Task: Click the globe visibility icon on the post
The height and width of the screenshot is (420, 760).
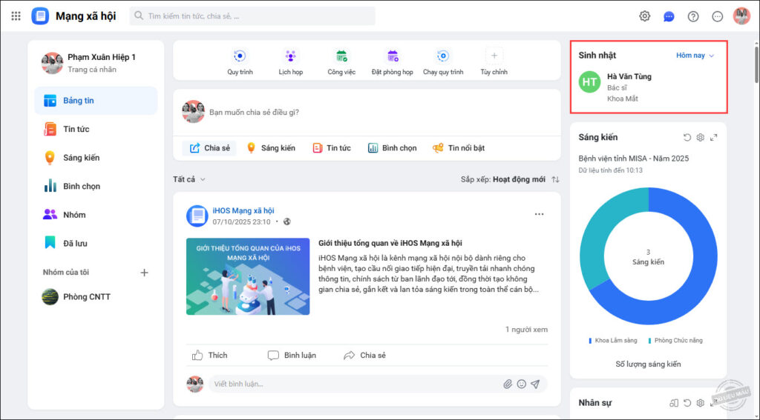Action: click(287, 221)
